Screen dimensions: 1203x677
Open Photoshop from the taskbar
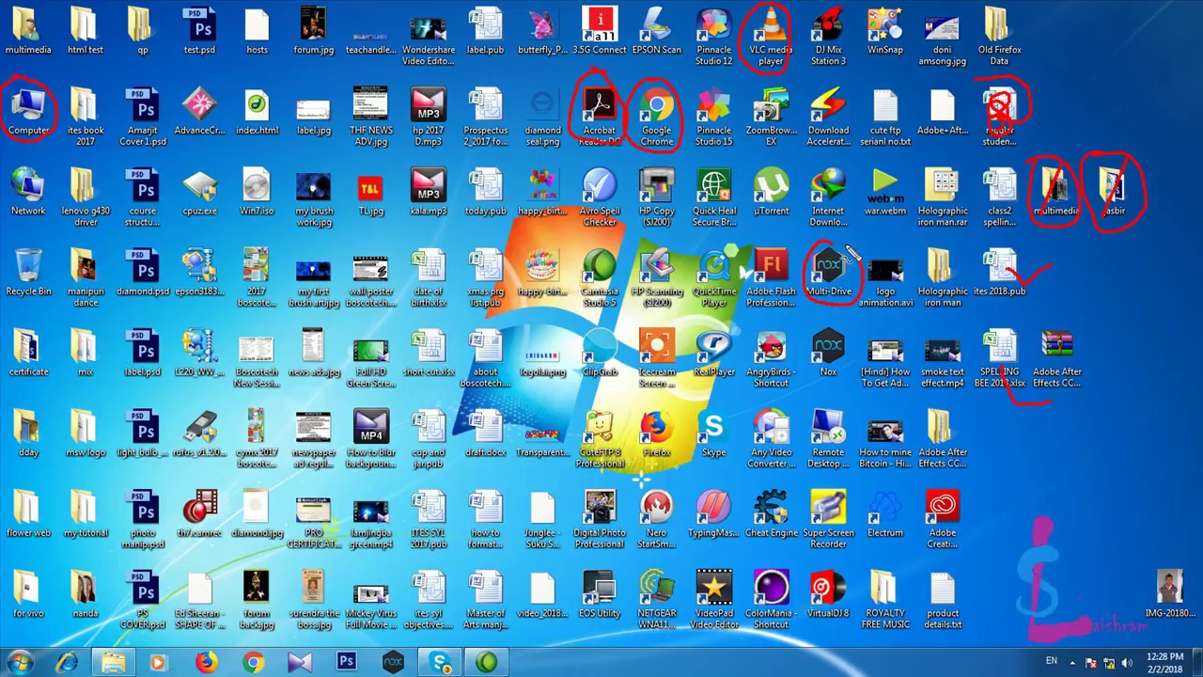(x=346, y=663)
